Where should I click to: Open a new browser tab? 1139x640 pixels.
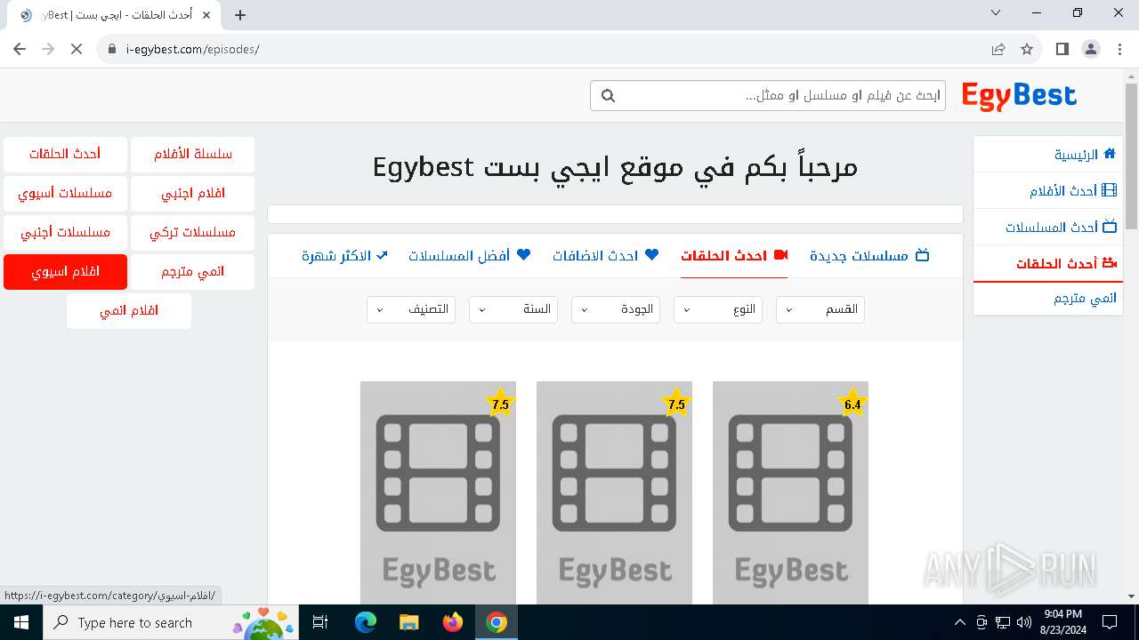[240, 15]
